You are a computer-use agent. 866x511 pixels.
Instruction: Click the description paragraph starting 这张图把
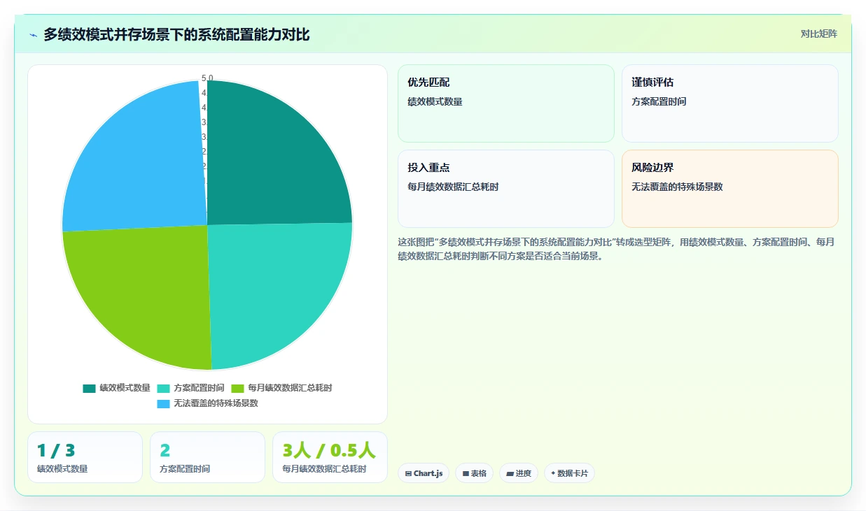pyautogui.click(x=616, y=249)
